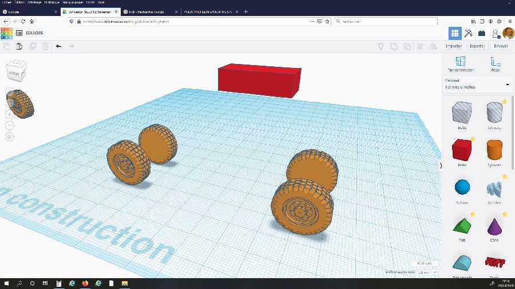Toggle the lightbulb show-all icon
Image resolution: width=515 pixels, height=289 pixels.
[x=381, y=46]
